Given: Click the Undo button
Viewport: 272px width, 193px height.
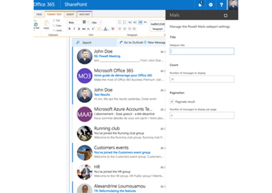Looking at the screenshot, I should coord(58,30).
